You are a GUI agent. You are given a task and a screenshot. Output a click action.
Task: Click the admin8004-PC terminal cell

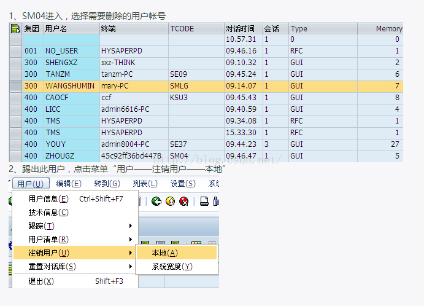(134, 144)
